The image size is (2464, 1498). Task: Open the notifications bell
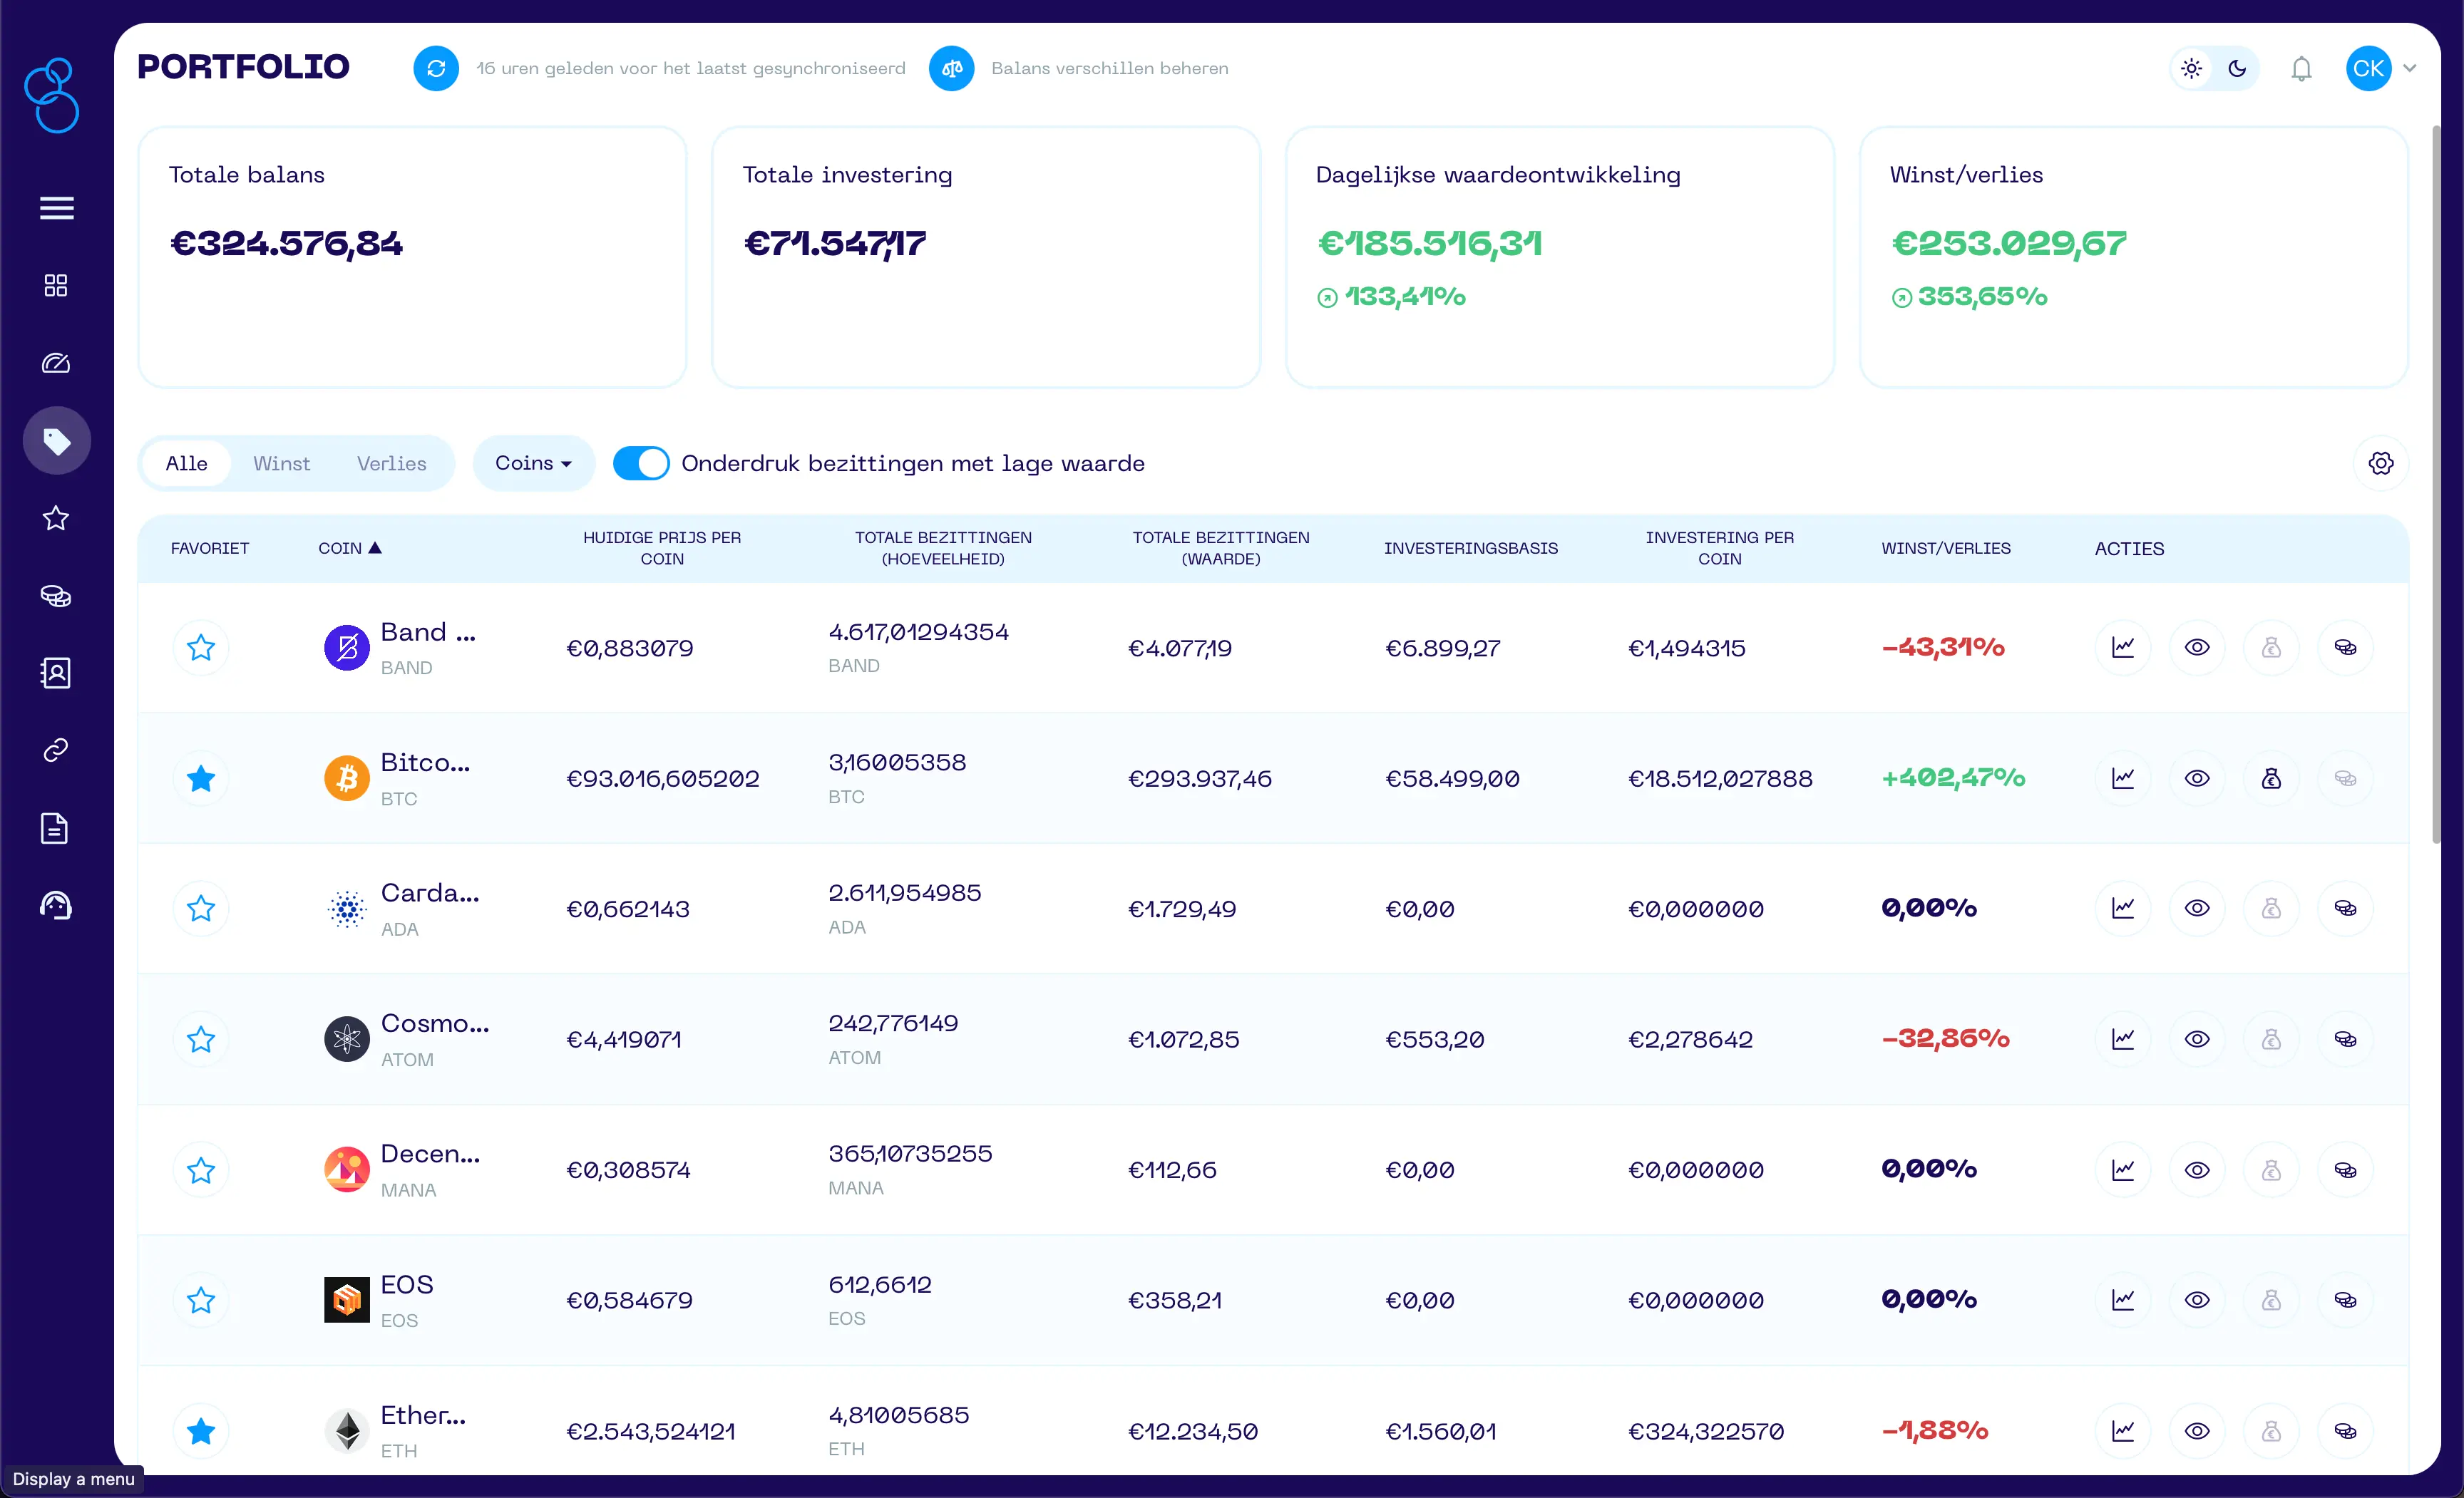pos(2301,69)
